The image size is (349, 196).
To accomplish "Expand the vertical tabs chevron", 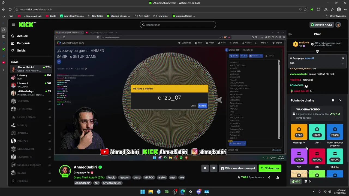I will [x=4, y=16].
